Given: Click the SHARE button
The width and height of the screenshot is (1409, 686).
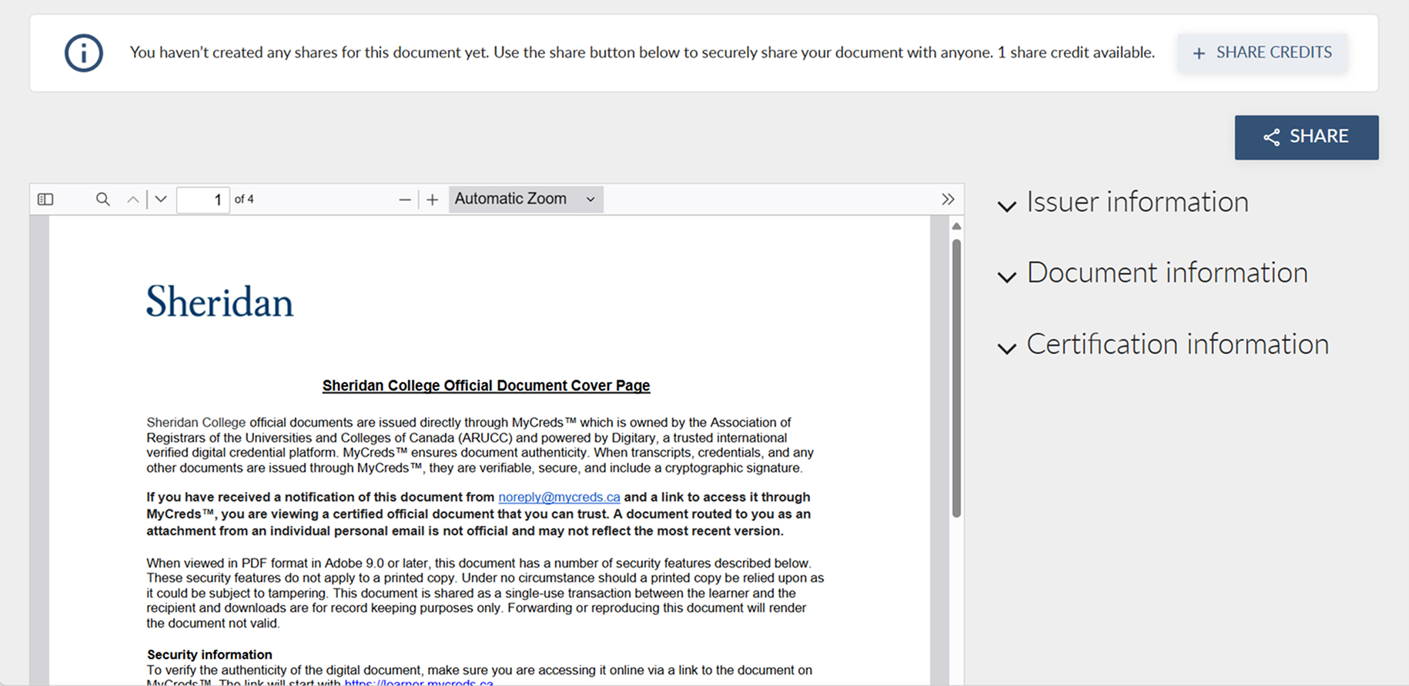Looking at the screenshot, I should 1307,137.
